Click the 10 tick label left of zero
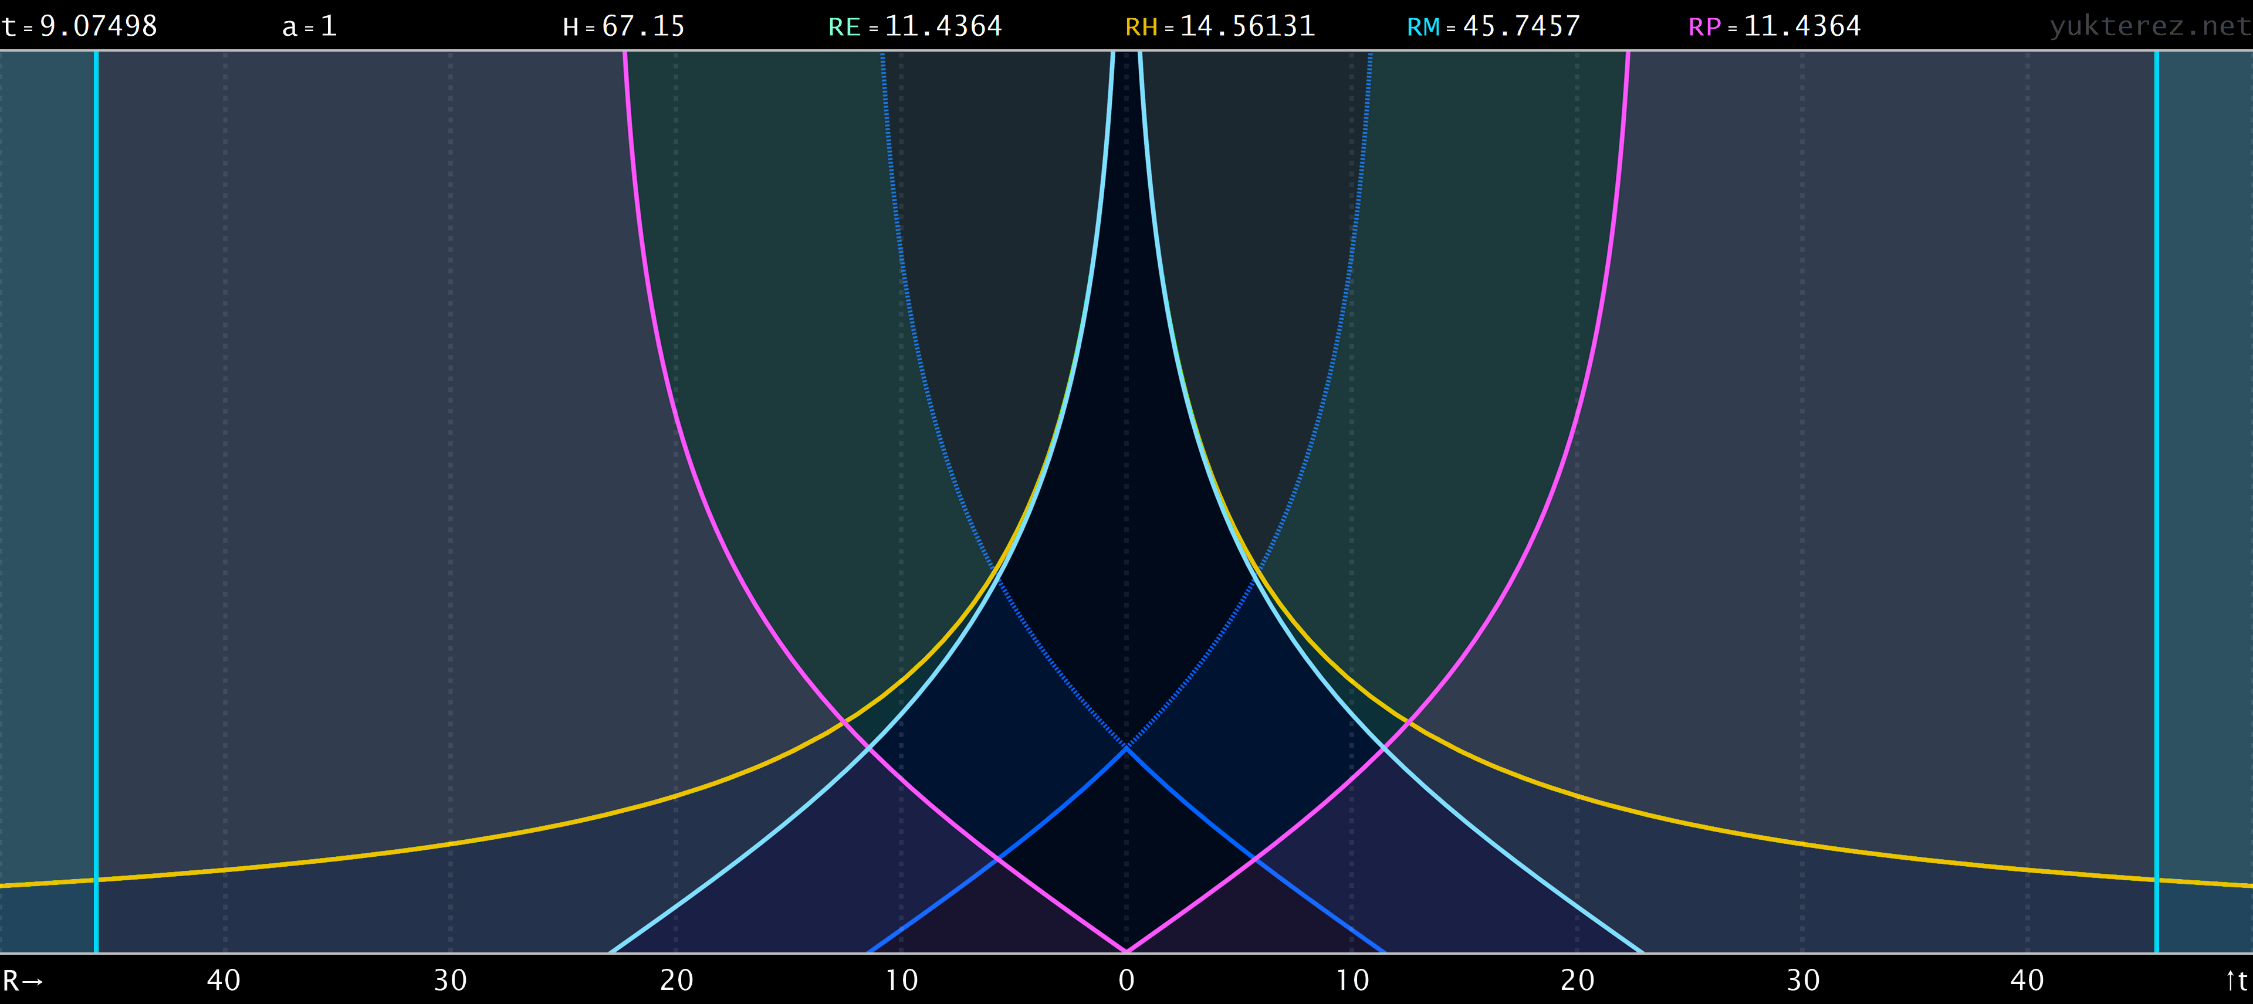This screenshot has height=1004, width=2253. tap(902, 981)
